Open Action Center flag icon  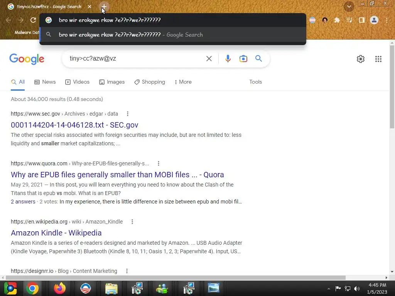click(x=338, y=288)
